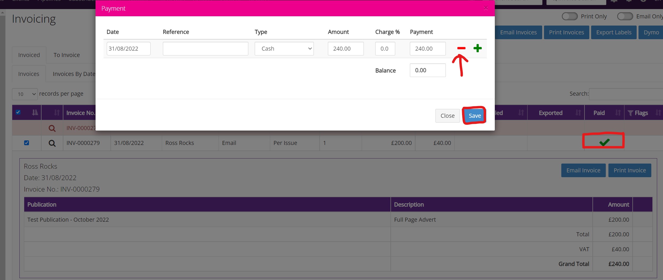The width and height of the screenshot is (663, 280).
Task: Uncheck the INV-0000279 row checkbox
Action: tap(26, 143)
